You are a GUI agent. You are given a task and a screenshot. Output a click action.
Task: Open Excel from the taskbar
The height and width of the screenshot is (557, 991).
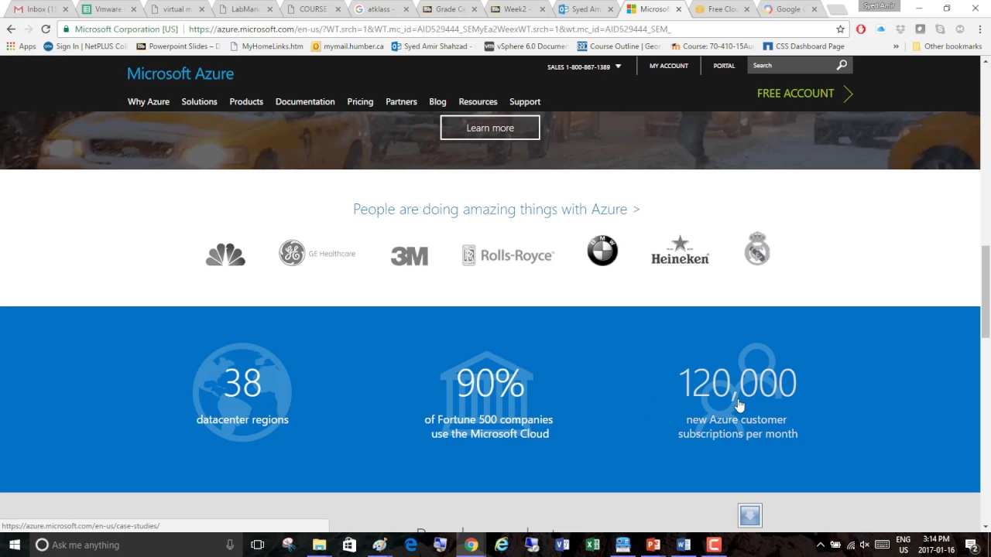coord(592,545)
